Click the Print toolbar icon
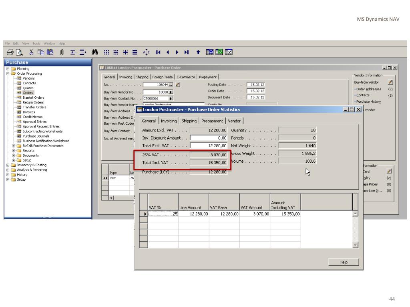Screen dimensions: 410x307 (x=10, y=52)
